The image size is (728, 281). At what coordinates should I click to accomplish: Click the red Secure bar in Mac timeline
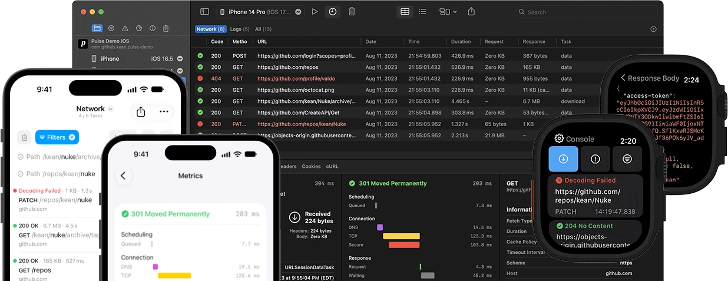click(404, 244)
